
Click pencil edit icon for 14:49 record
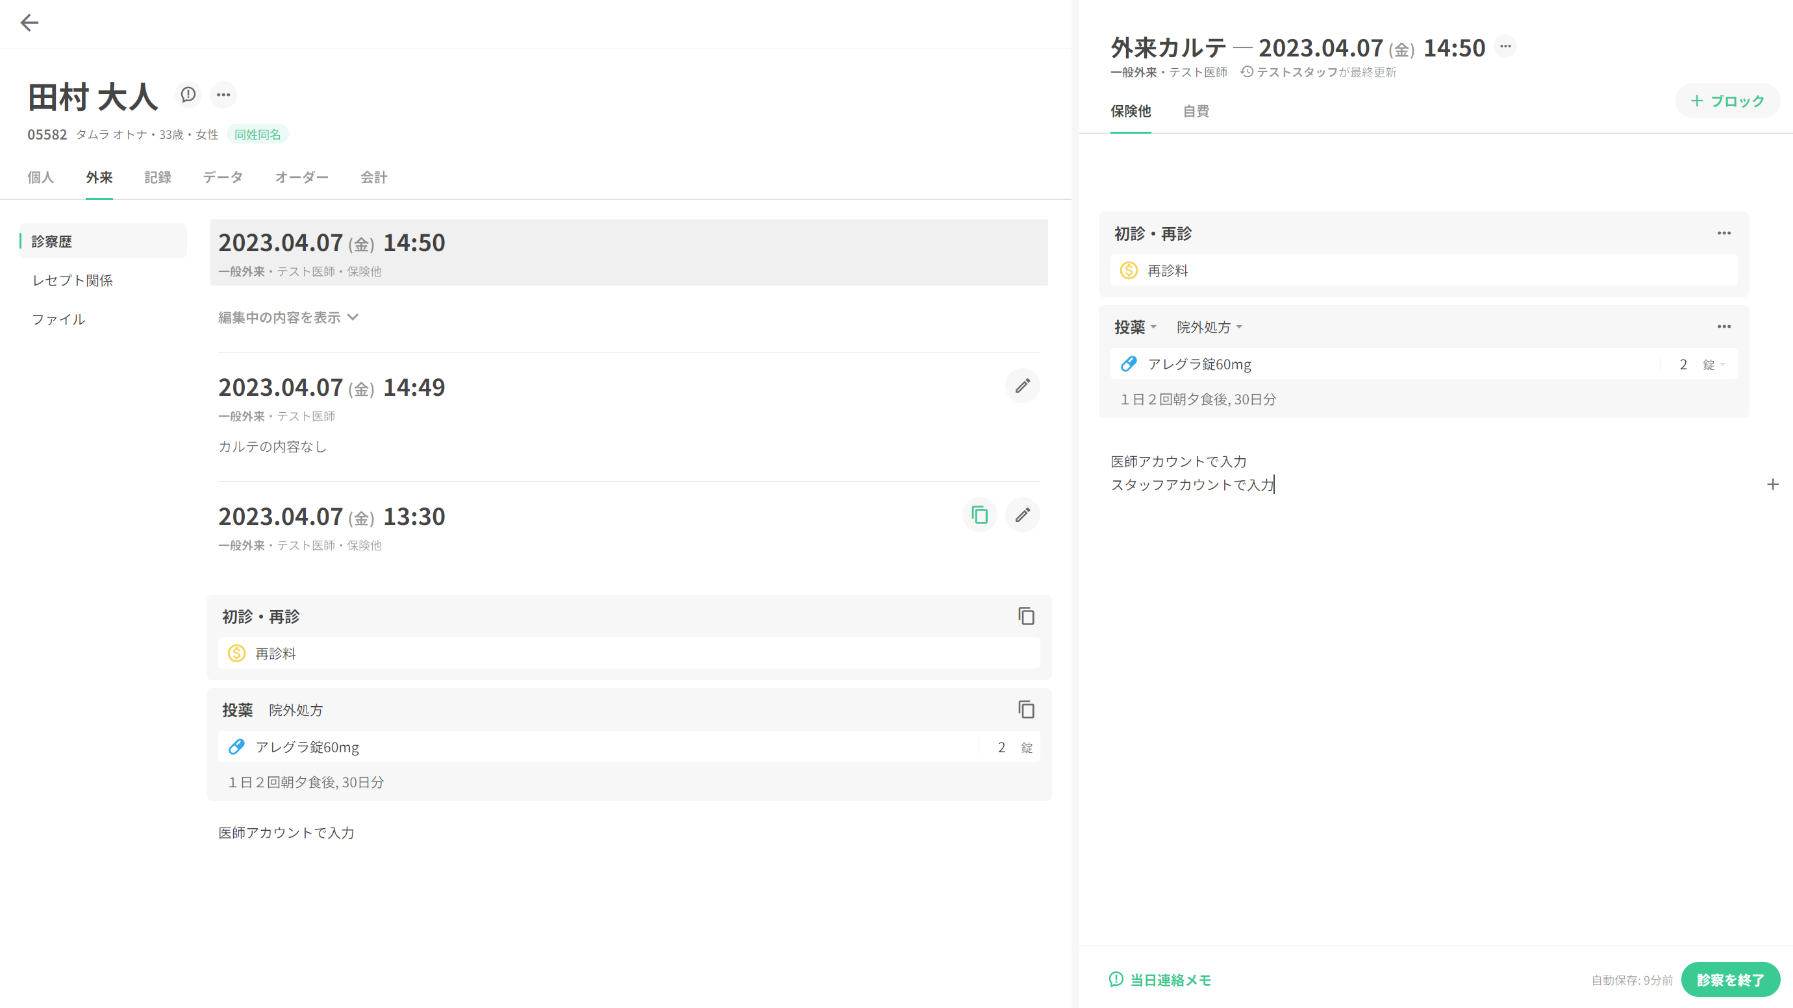(x=1022, y=386)
